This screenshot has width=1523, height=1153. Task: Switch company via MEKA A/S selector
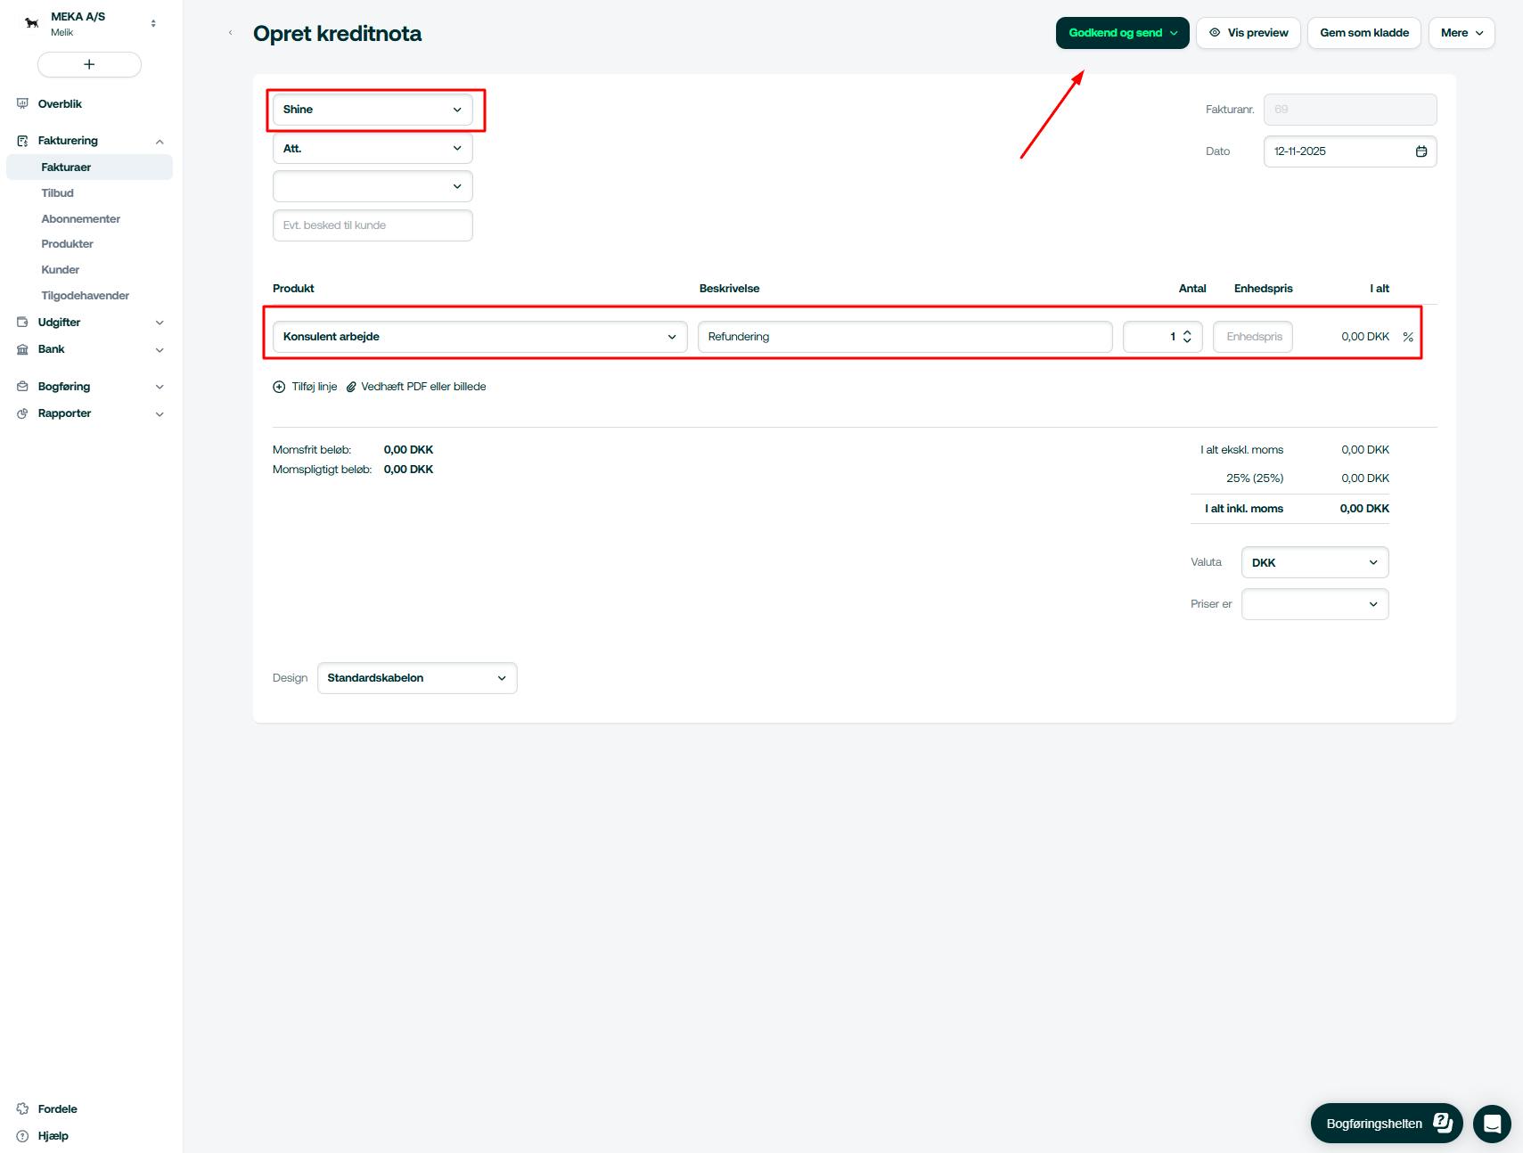pyautogui.click(x=153, y=23)
